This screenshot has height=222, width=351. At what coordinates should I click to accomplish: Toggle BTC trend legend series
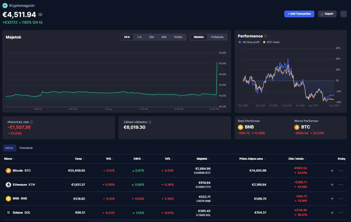(x=271, y=42)
